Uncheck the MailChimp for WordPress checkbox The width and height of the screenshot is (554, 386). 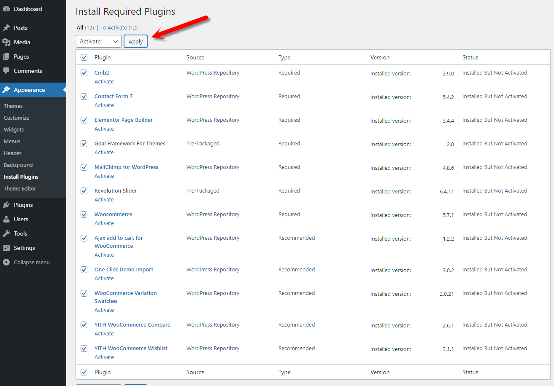tap(84, 167)
